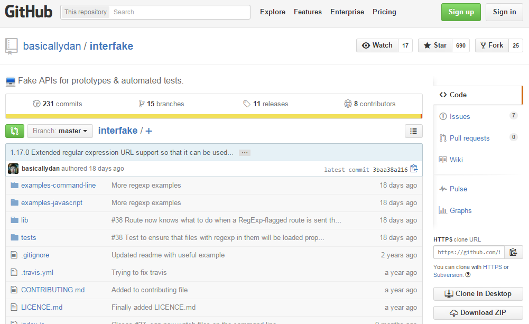
Task: Open the CONTRIBUTING.md file
Action: coord(53,290)
